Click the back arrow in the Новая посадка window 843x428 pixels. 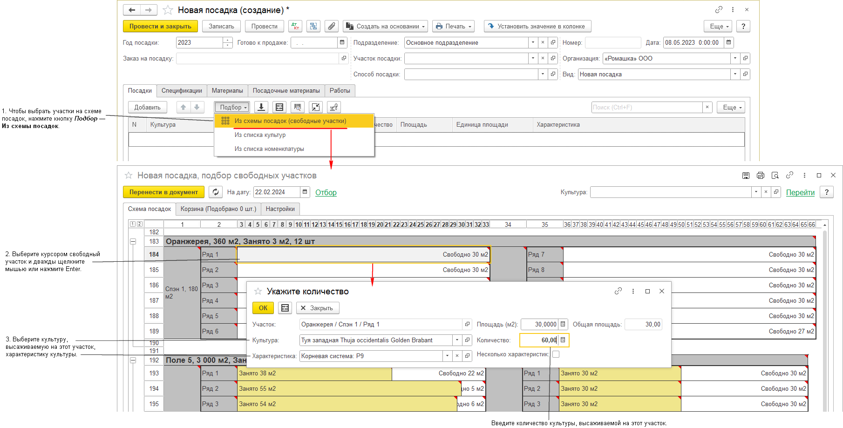(132, 10)
